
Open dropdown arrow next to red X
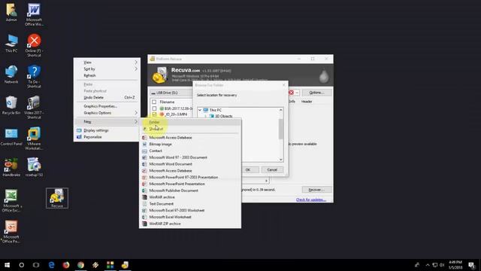coord(297,93)
